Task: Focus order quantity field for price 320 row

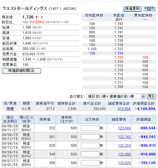Action: click(90, 145)
